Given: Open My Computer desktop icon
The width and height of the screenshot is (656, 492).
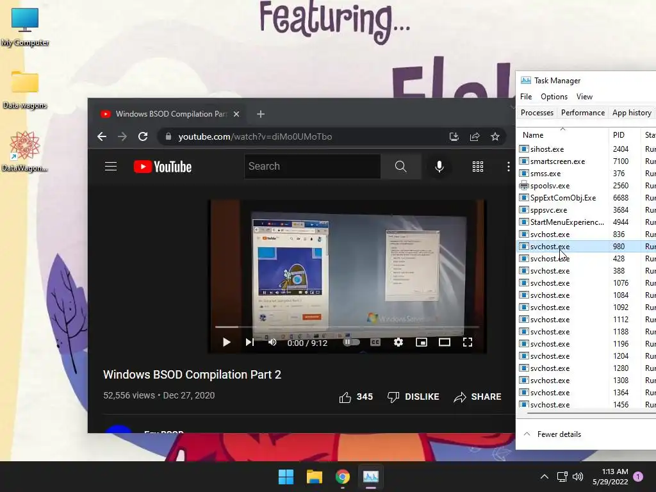Looking at the screenshot, I should click(x=25, y=27).
